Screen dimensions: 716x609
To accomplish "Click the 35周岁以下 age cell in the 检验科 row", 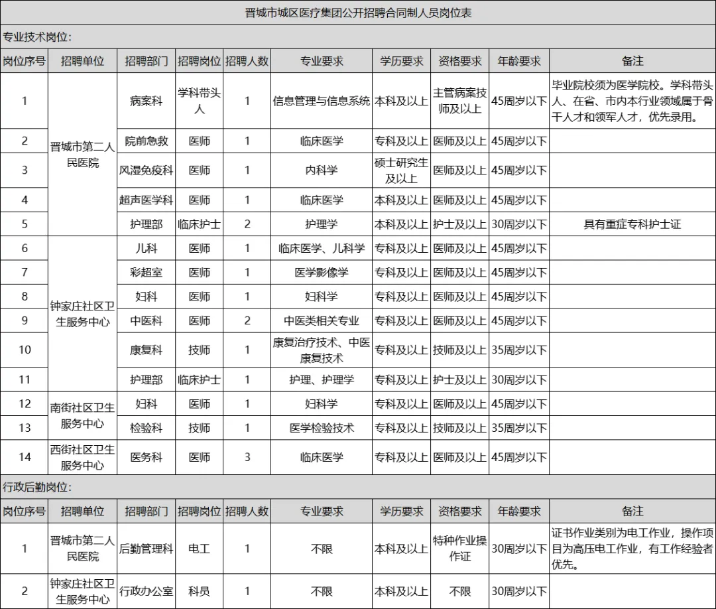I will 519,428.
